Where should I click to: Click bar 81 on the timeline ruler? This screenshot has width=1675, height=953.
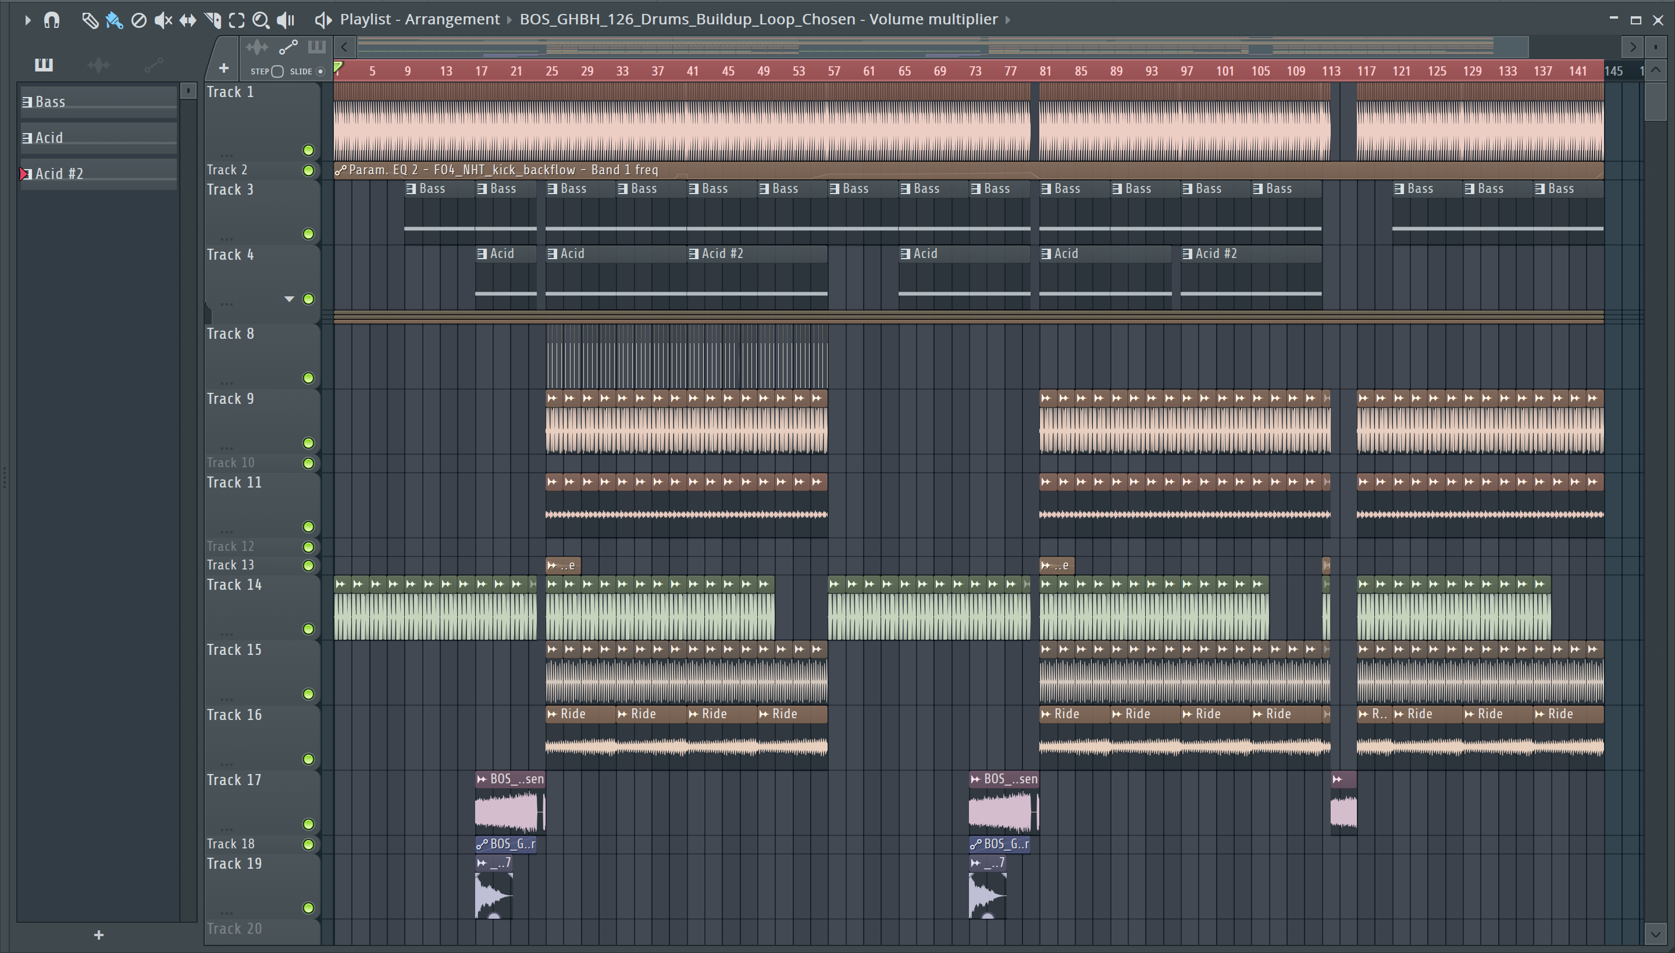pos(1045,71)
